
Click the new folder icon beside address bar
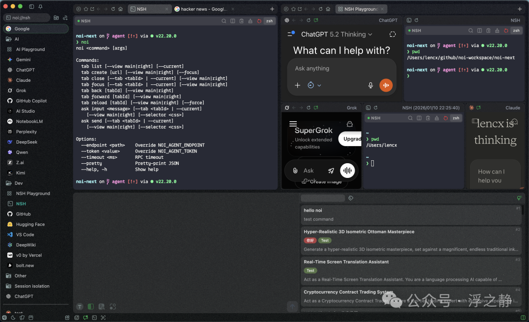[x=56, y=18]
